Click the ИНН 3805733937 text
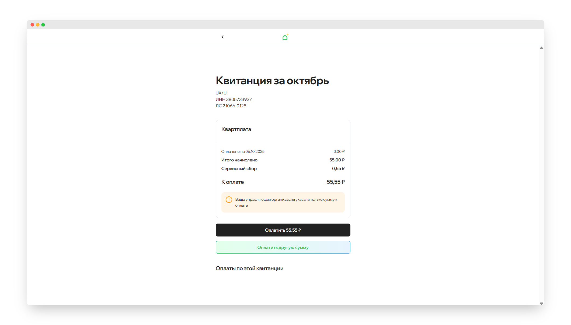This screenshot has height=325, width=571. coord(234,99)
